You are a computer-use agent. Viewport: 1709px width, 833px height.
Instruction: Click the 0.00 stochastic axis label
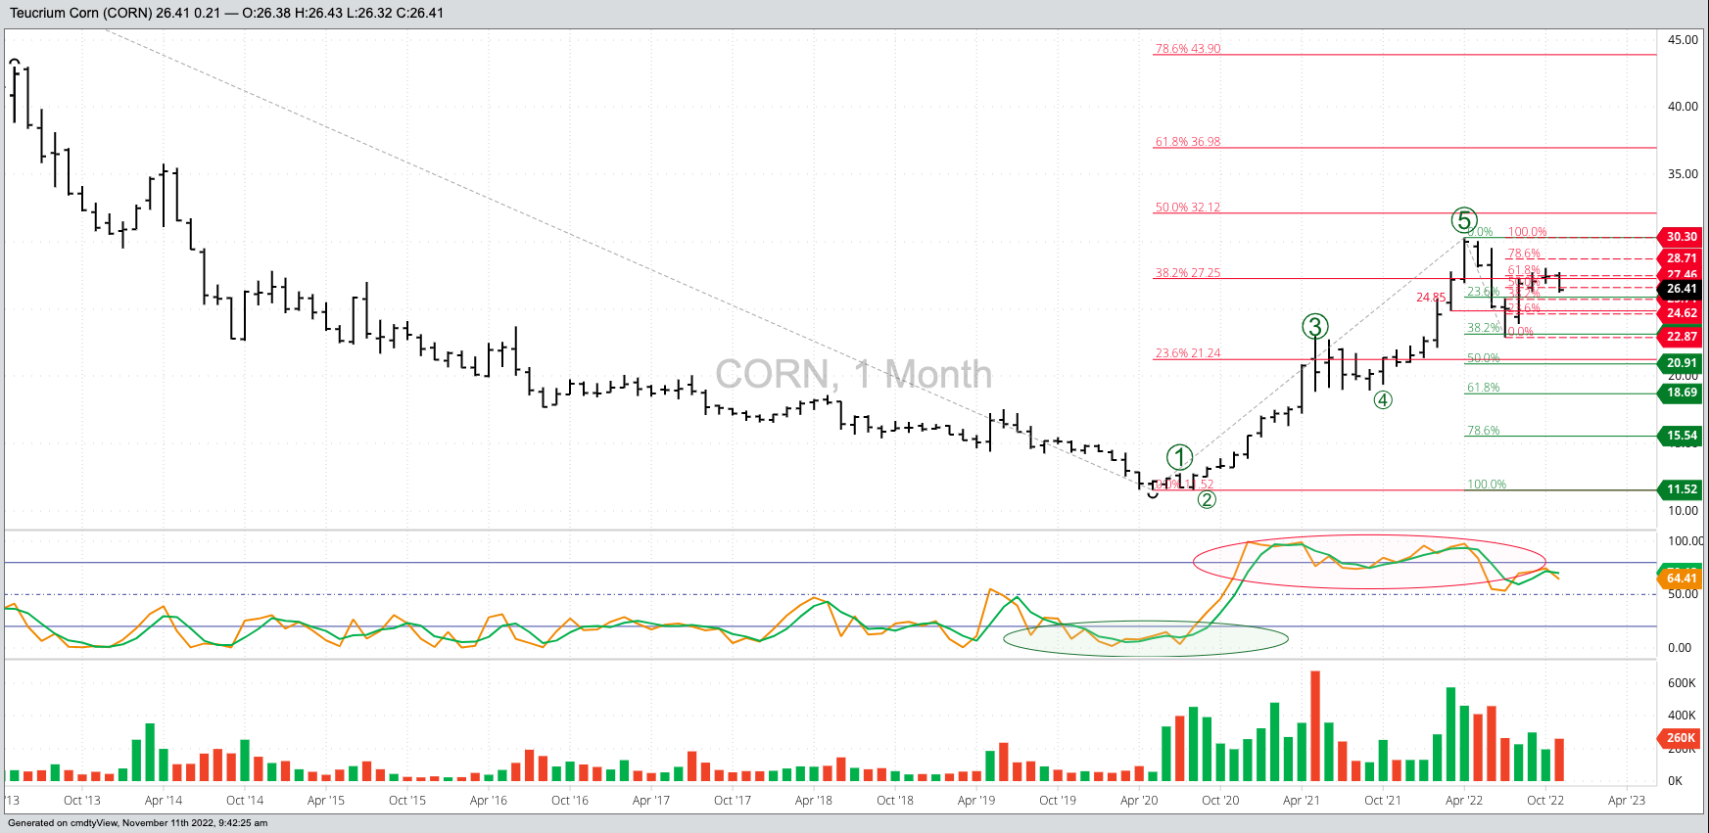(1680, 648)
